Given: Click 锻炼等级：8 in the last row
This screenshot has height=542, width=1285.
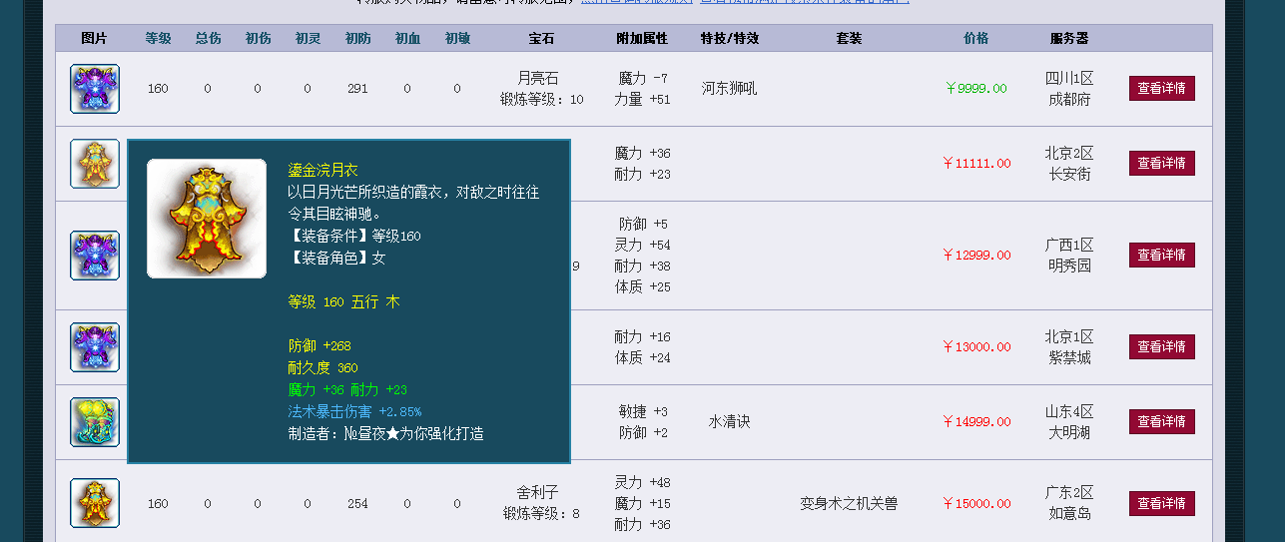Looking at the screenshot, I should point(542,514).
